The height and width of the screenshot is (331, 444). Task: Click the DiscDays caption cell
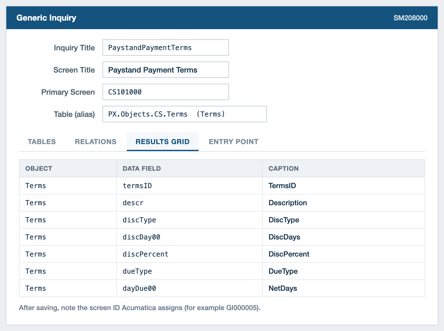pos(343,237)
